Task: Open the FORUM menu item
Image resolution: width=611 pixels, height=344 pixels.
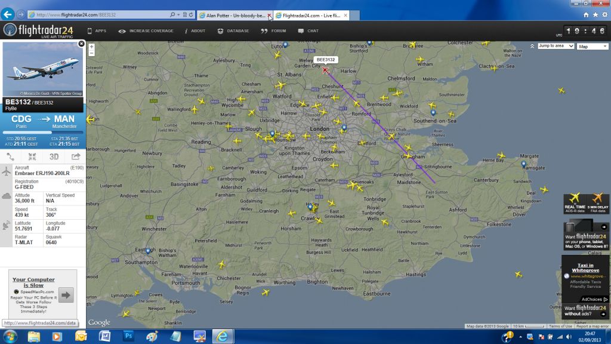Action: coord(273,31)
